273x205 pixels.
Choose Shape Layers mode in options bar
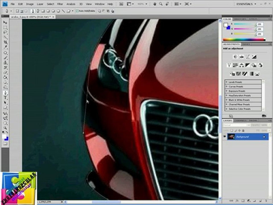(17, 11)
